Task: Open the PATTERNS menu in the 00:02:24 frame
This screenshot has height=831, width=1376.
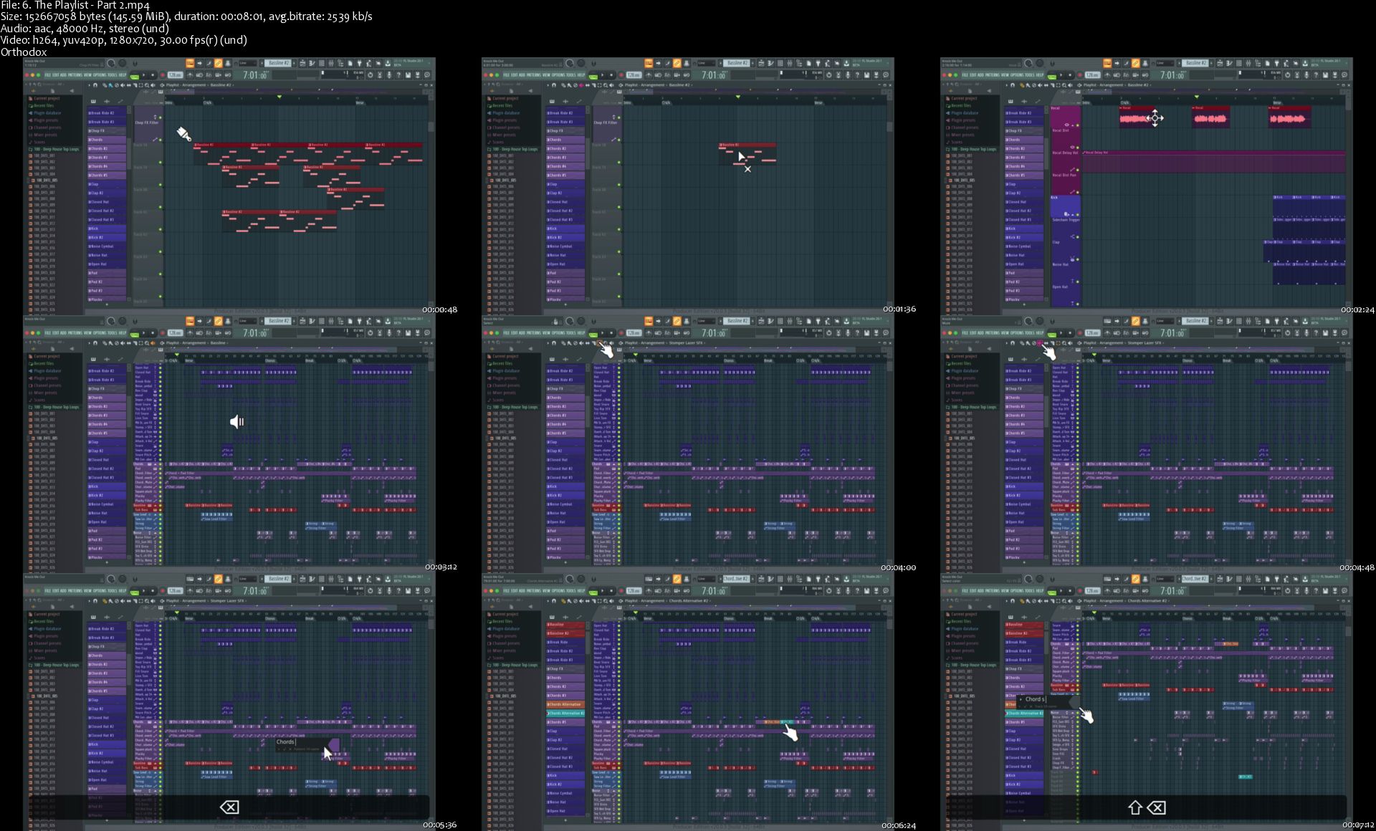Action: (x=992, y=75)
